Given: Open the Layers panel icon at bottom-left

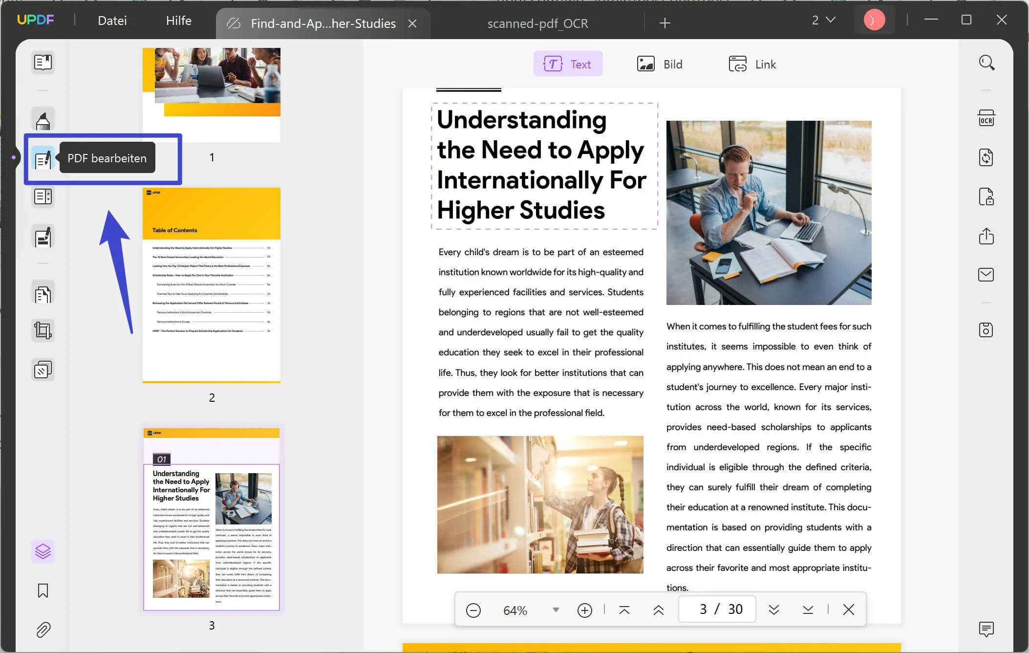Looking at the screenshot, I should pos(43,550).
